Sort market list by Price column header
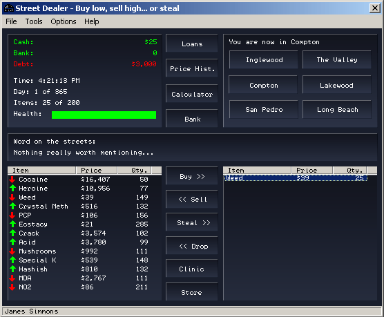The width and height of the screenshot is (384, 317). (97, 170)
